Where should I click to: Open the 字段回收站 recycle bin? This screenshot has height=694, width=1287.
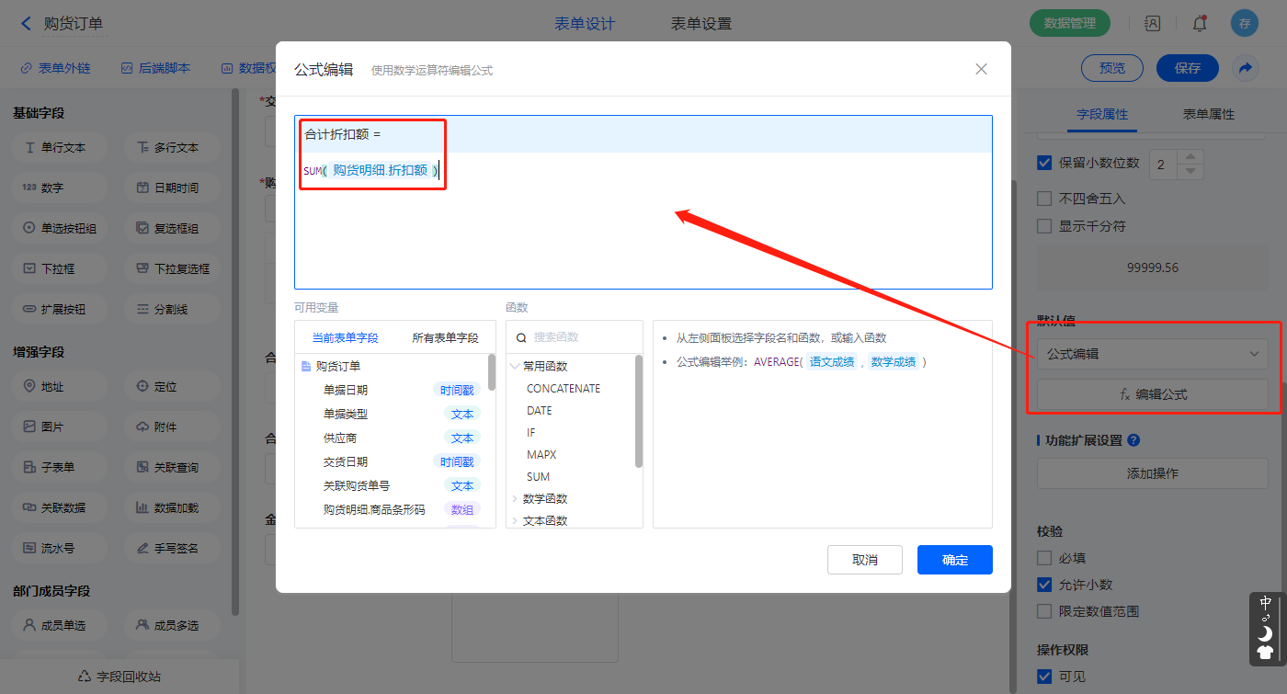[120, 677]
